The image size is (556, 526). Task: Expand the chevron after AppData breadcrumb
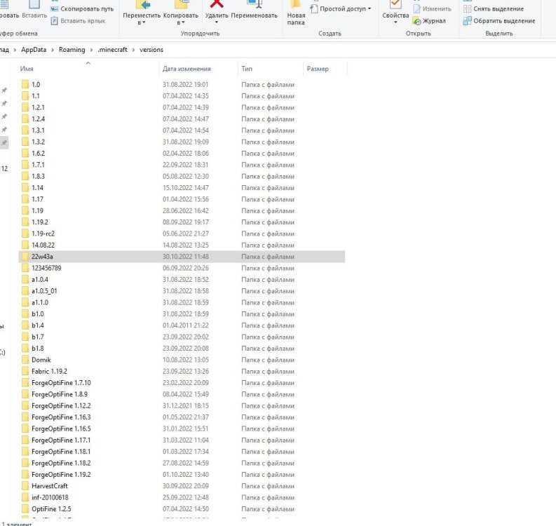[x=53, y=50]
